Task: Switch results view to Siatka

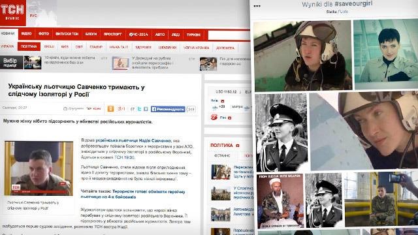Action: coord(331,12)
